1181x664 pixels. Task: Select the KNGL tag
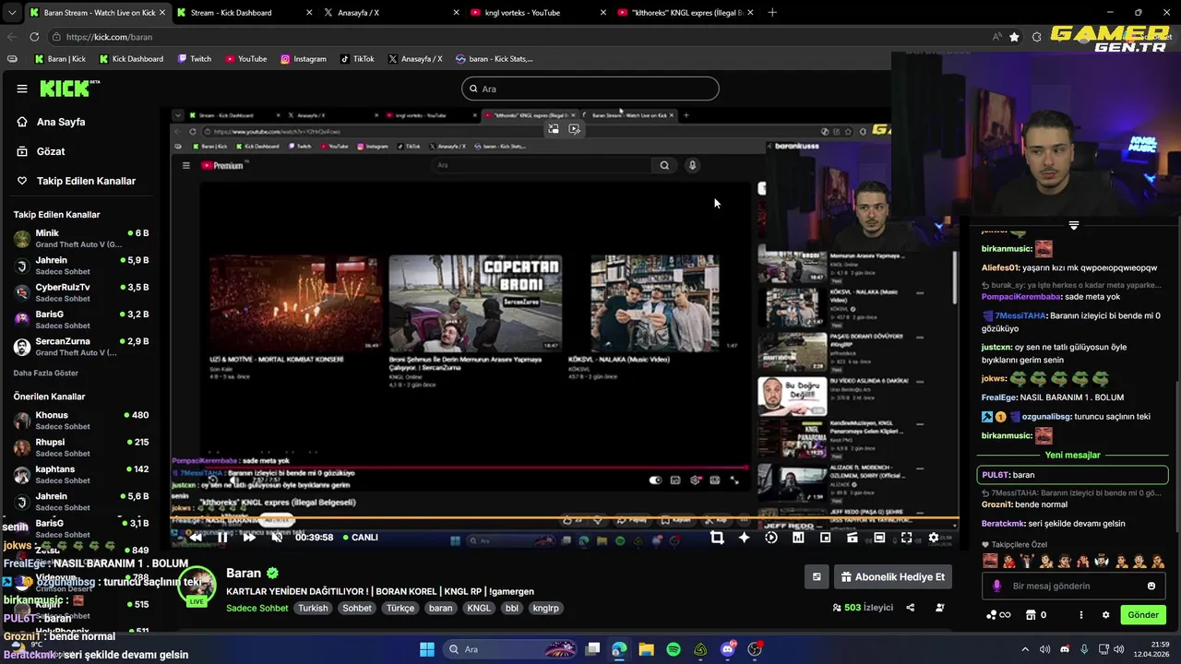pyautogui.click(x=479, y=608)
